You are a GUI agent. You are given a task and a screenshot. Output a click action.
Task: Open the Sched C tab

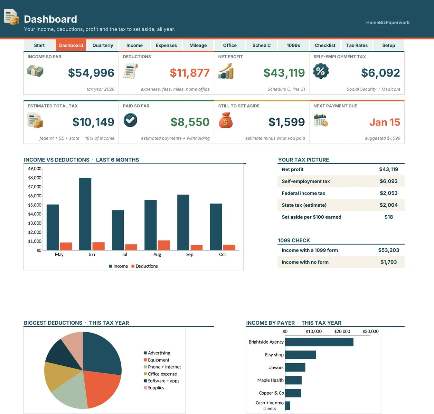[x=262, y=45]
